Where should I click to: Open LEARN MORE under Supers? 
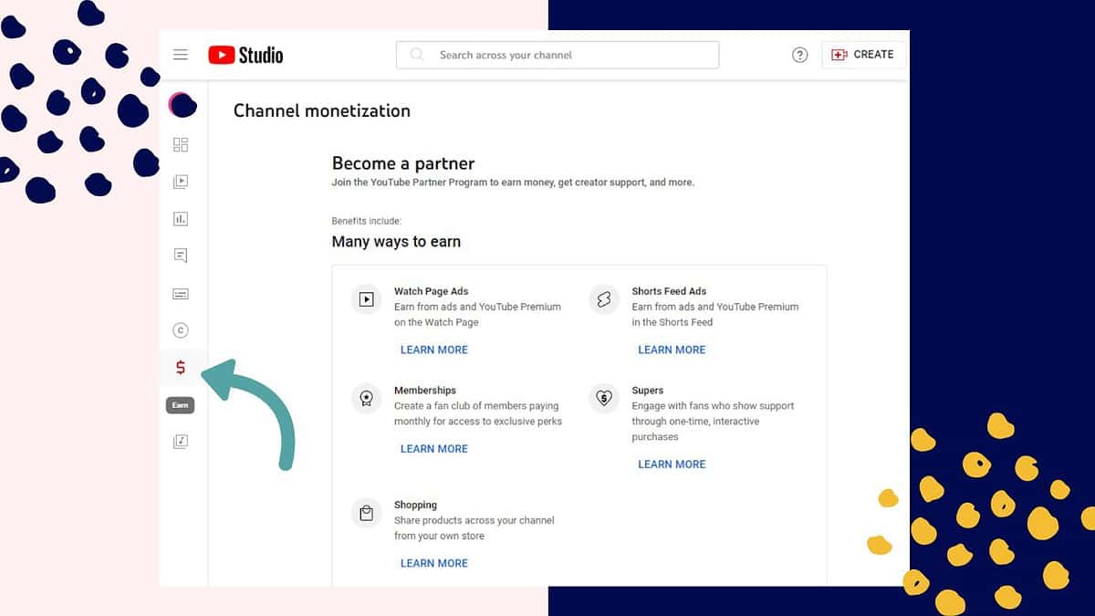pyautogui.click(x=672, y=464)
